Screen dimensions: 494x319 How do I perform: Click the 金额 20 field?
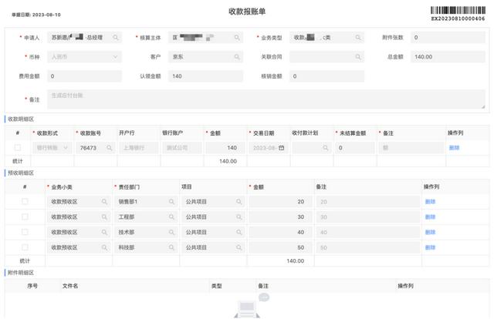click(x=280, y=202)
